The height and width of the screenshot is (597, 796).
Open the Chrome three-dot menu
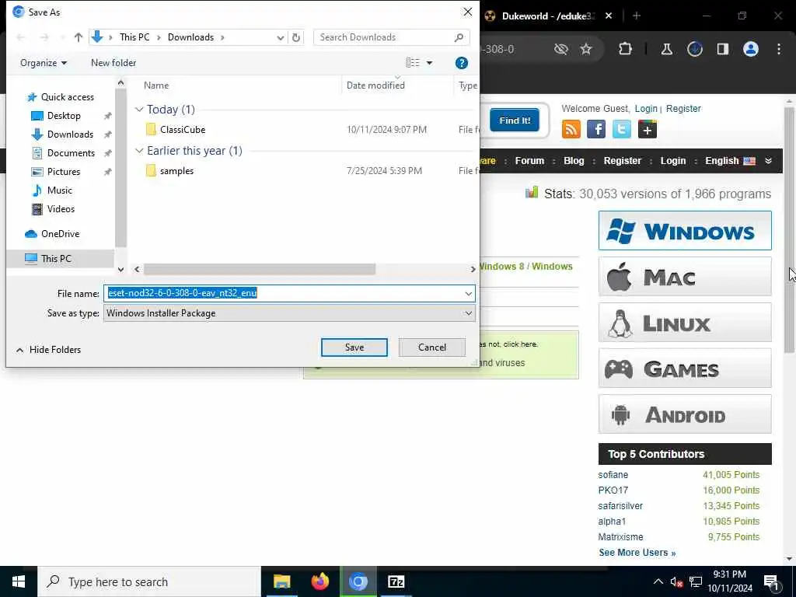click(779, 49)
